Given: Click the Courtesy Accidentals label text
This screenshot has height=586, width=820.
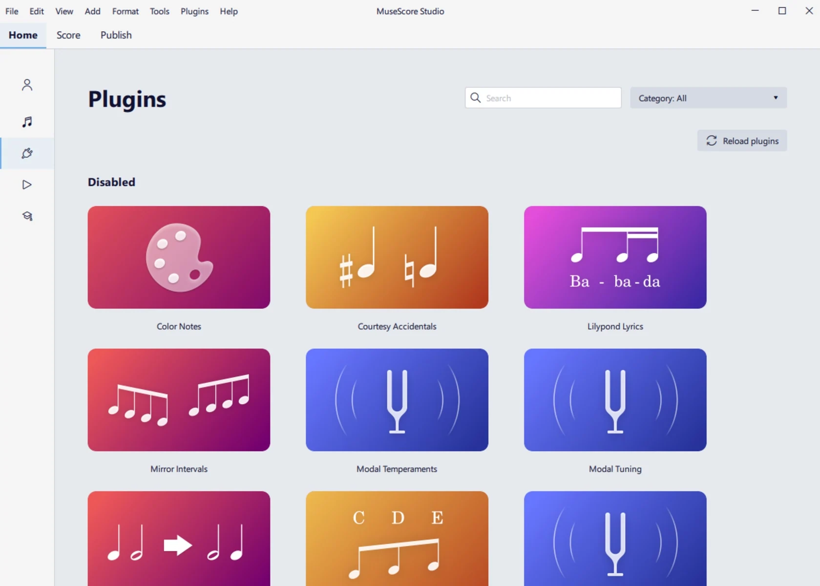Looking at the screenshot, I should pos(397,326).
